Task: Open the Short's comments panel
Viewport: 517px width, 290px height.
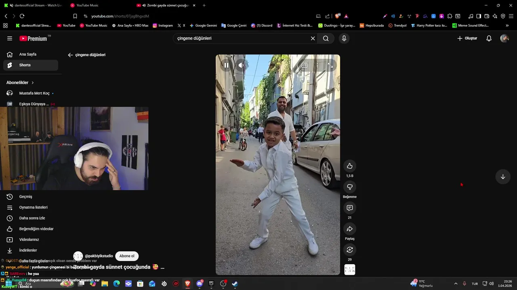Action: point(350,208)
